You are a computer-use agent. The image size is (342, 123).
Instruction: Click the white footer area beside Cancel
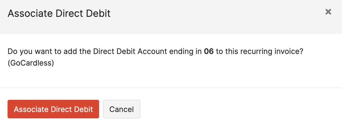[x=232, y=109]
